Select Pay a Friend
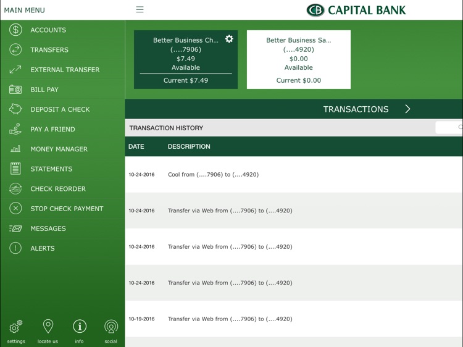The image size is (463, 347). 62,129
